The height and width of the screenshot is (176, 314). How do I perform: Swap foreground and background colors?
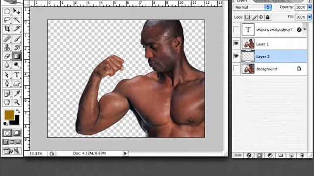coord(18,111)
